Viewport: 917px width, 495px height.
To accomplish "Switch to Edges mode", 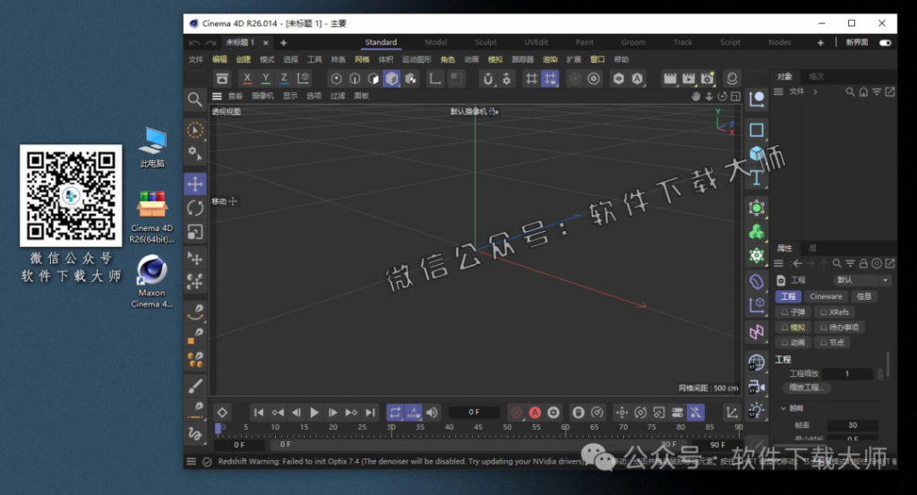I will click(x=355, y=78).
